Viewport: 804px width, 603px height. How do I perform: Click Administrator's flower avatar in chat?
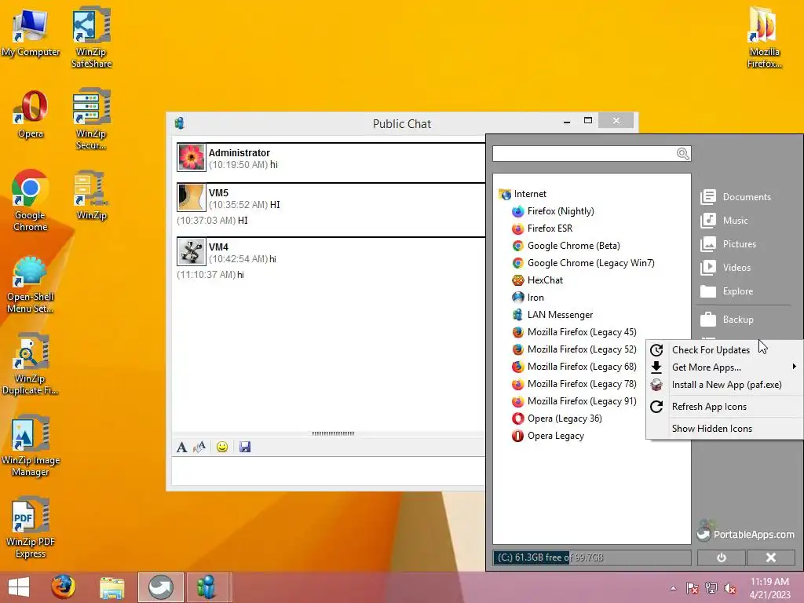[x=192, y=157]
